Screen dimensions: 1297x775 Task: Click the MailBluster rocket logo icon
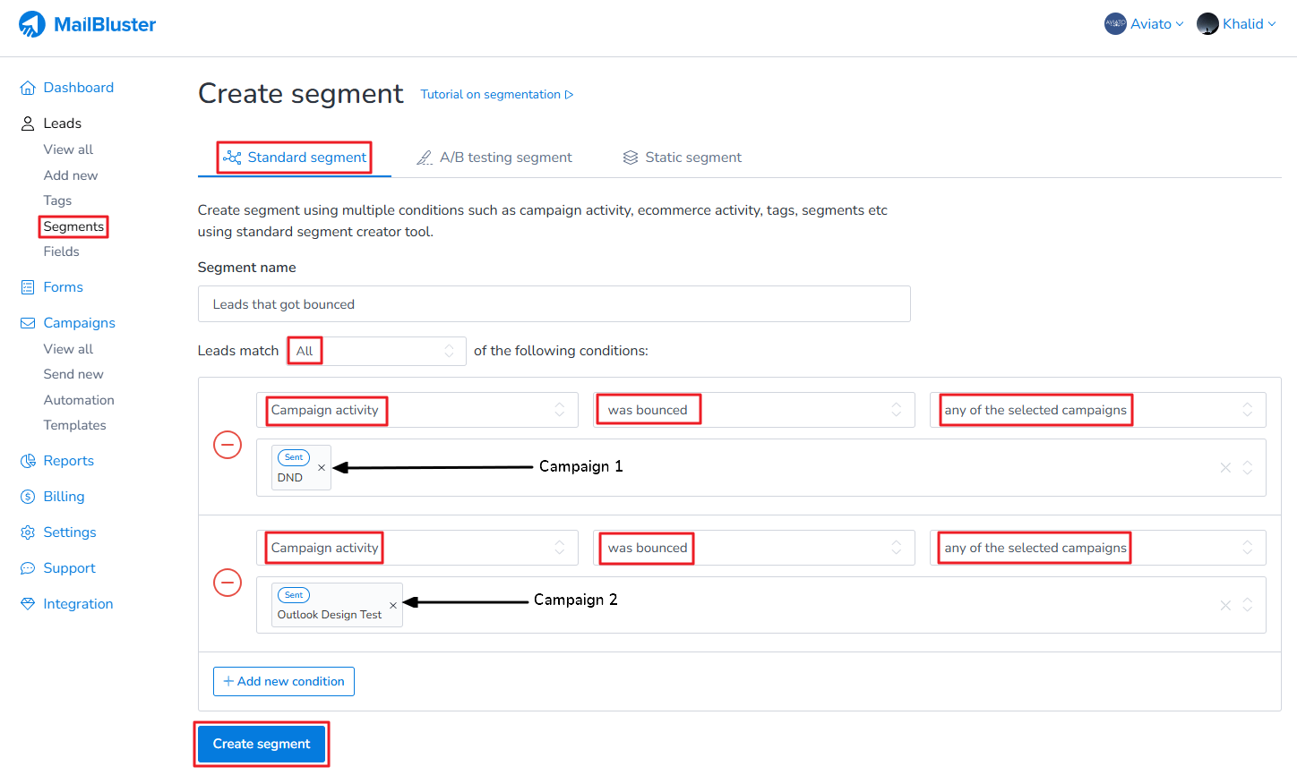[32, 24]
